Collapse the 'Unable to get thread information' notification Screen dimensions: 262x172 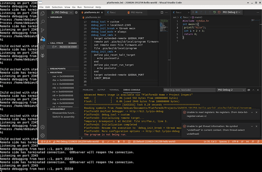[252, 126]
